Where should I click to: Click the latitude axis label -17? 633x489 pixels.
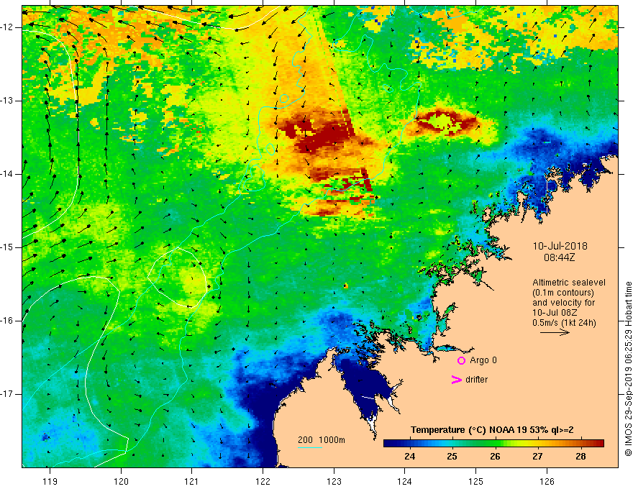pos(8,394)
